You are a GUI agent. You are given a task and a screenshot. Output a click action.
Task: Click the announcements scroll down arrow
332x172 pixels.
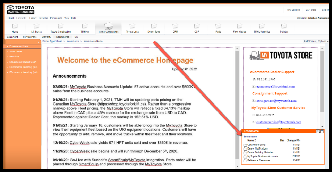pyautogui.click(x=237, y=166)
